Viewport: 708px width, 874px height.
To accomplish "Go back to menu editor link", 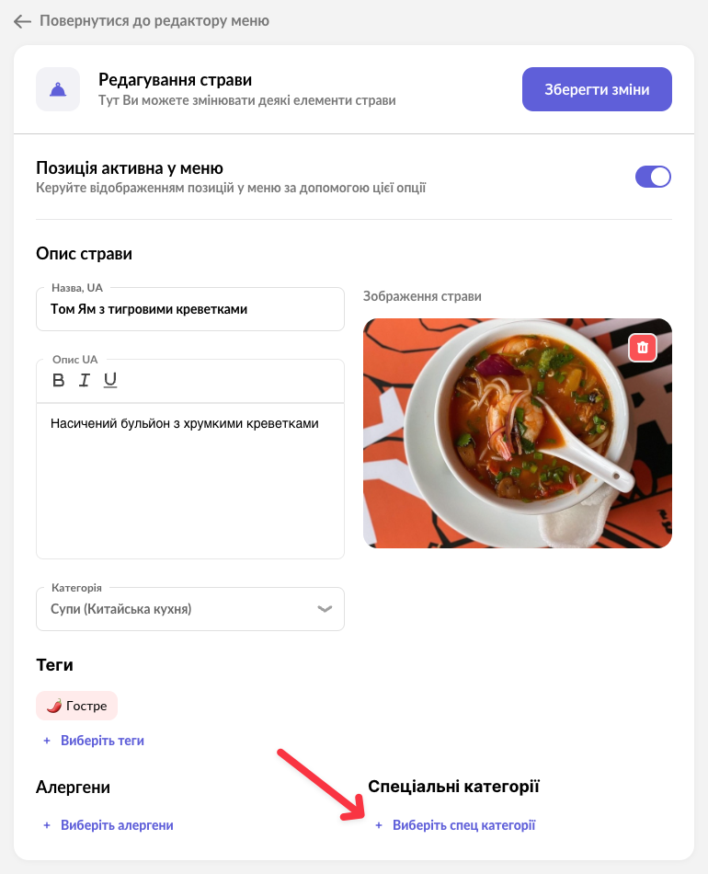I will coord(154,20).
